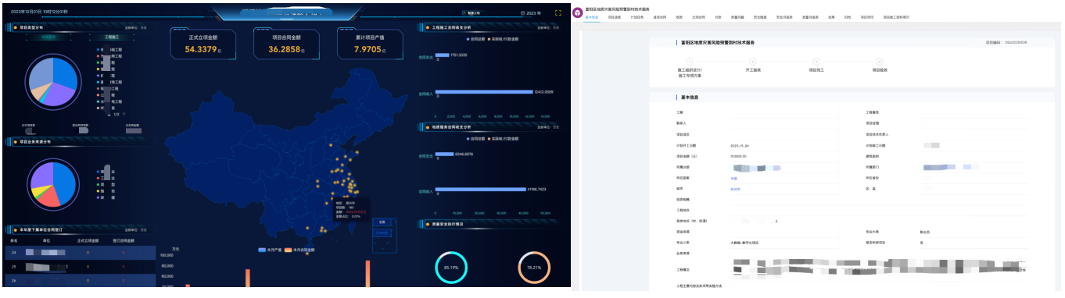This screenshot has width=1065, height=298.
Task: Click the planned start date 2023-11-24
Action: coord(740,145)
